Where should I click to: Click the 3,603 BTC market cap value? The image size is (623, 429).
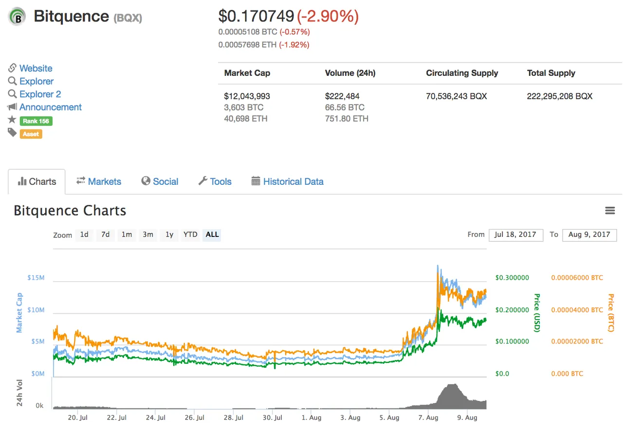(x=243, y=107)
